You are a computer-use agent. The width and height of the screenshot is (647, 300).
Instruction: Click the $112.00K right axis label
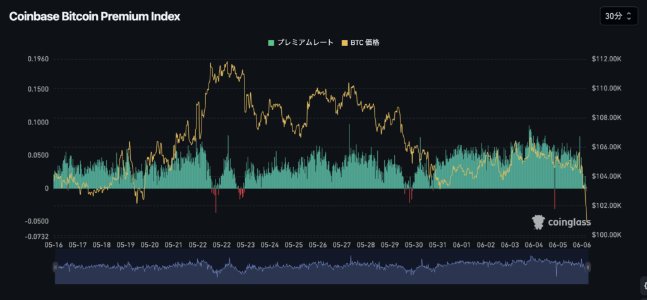tap(607, 59)
